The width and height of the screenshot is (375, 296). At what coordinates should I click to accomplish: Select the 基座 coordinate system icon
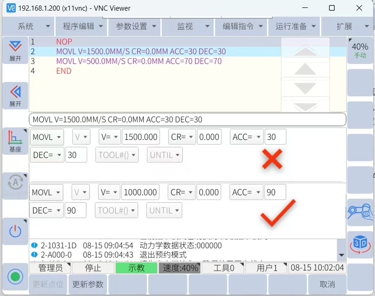(15, 140)
